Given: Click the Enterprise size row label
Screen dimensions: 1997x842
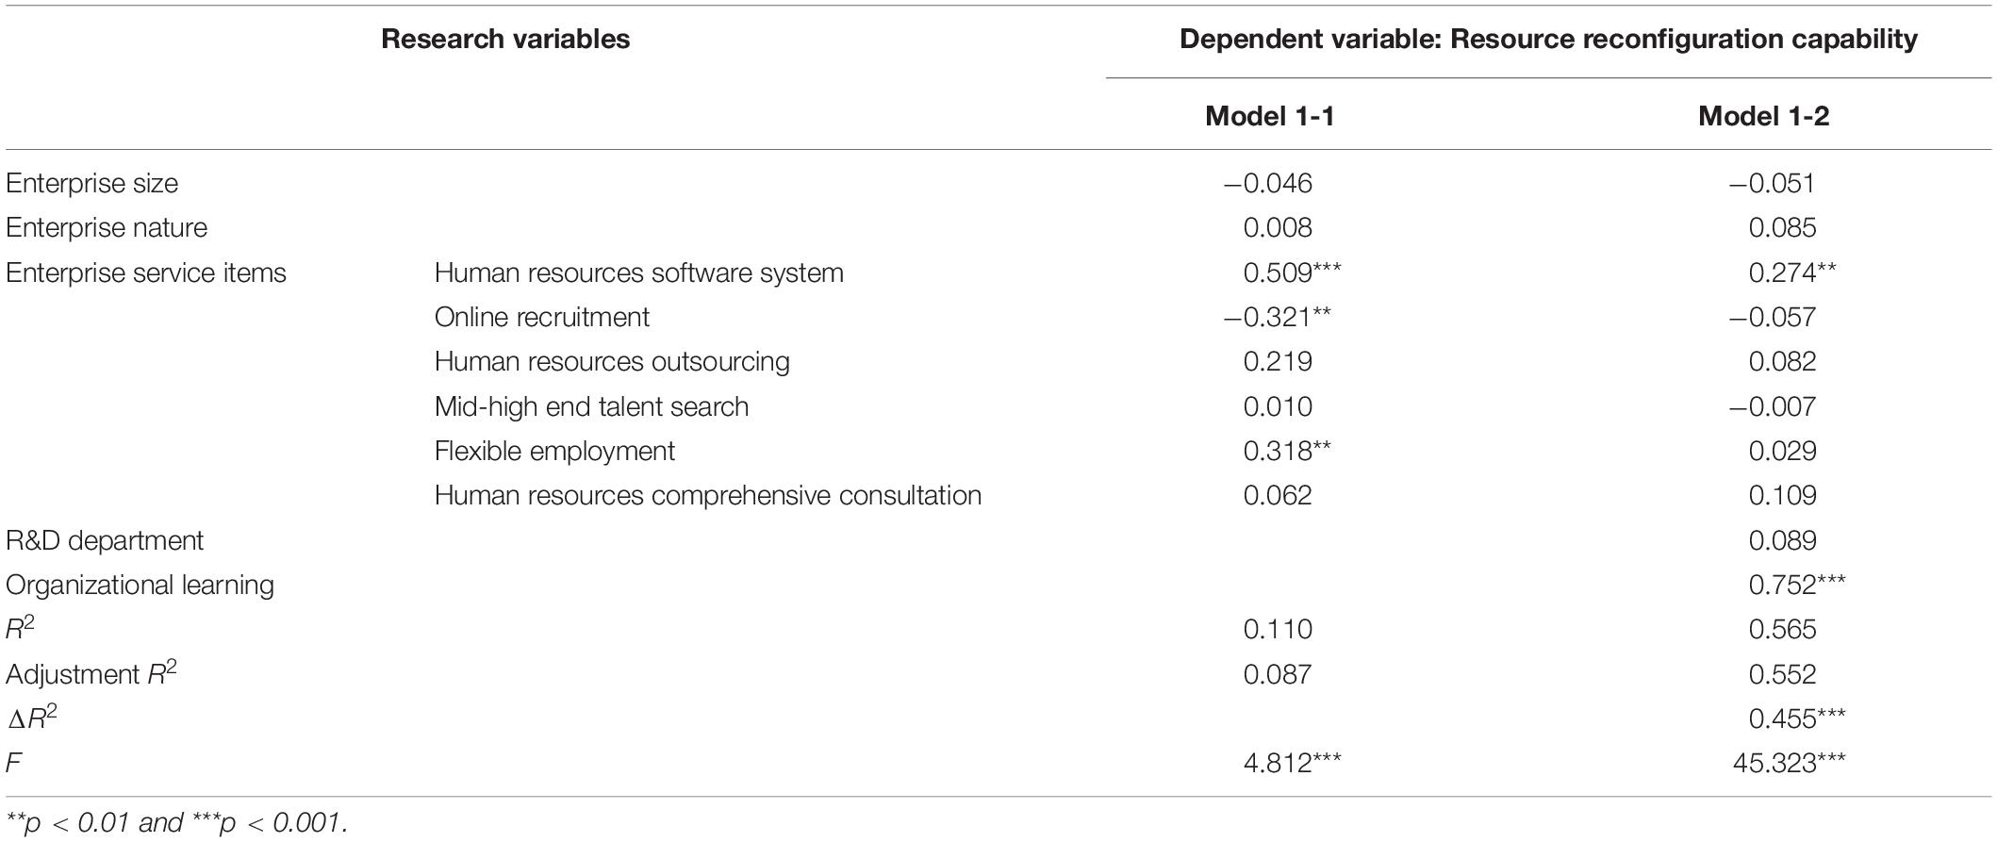Looking at the screenshot, I should 91,183.
